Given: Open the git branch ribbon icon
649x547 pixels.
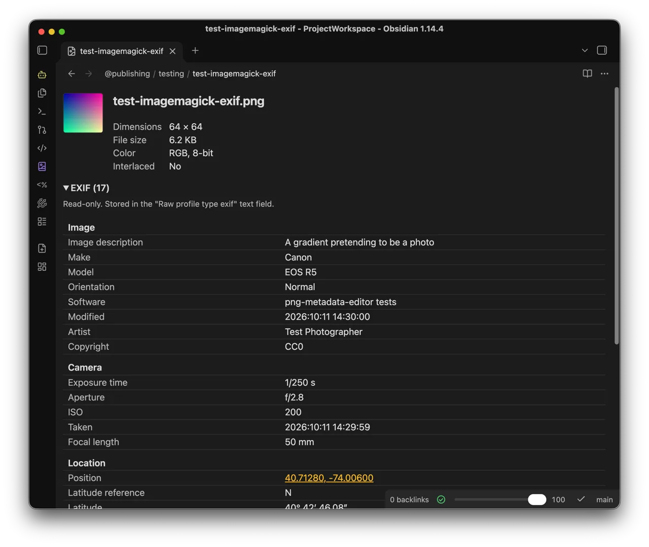Looking at the screenshot, I should tap(42, 130).
